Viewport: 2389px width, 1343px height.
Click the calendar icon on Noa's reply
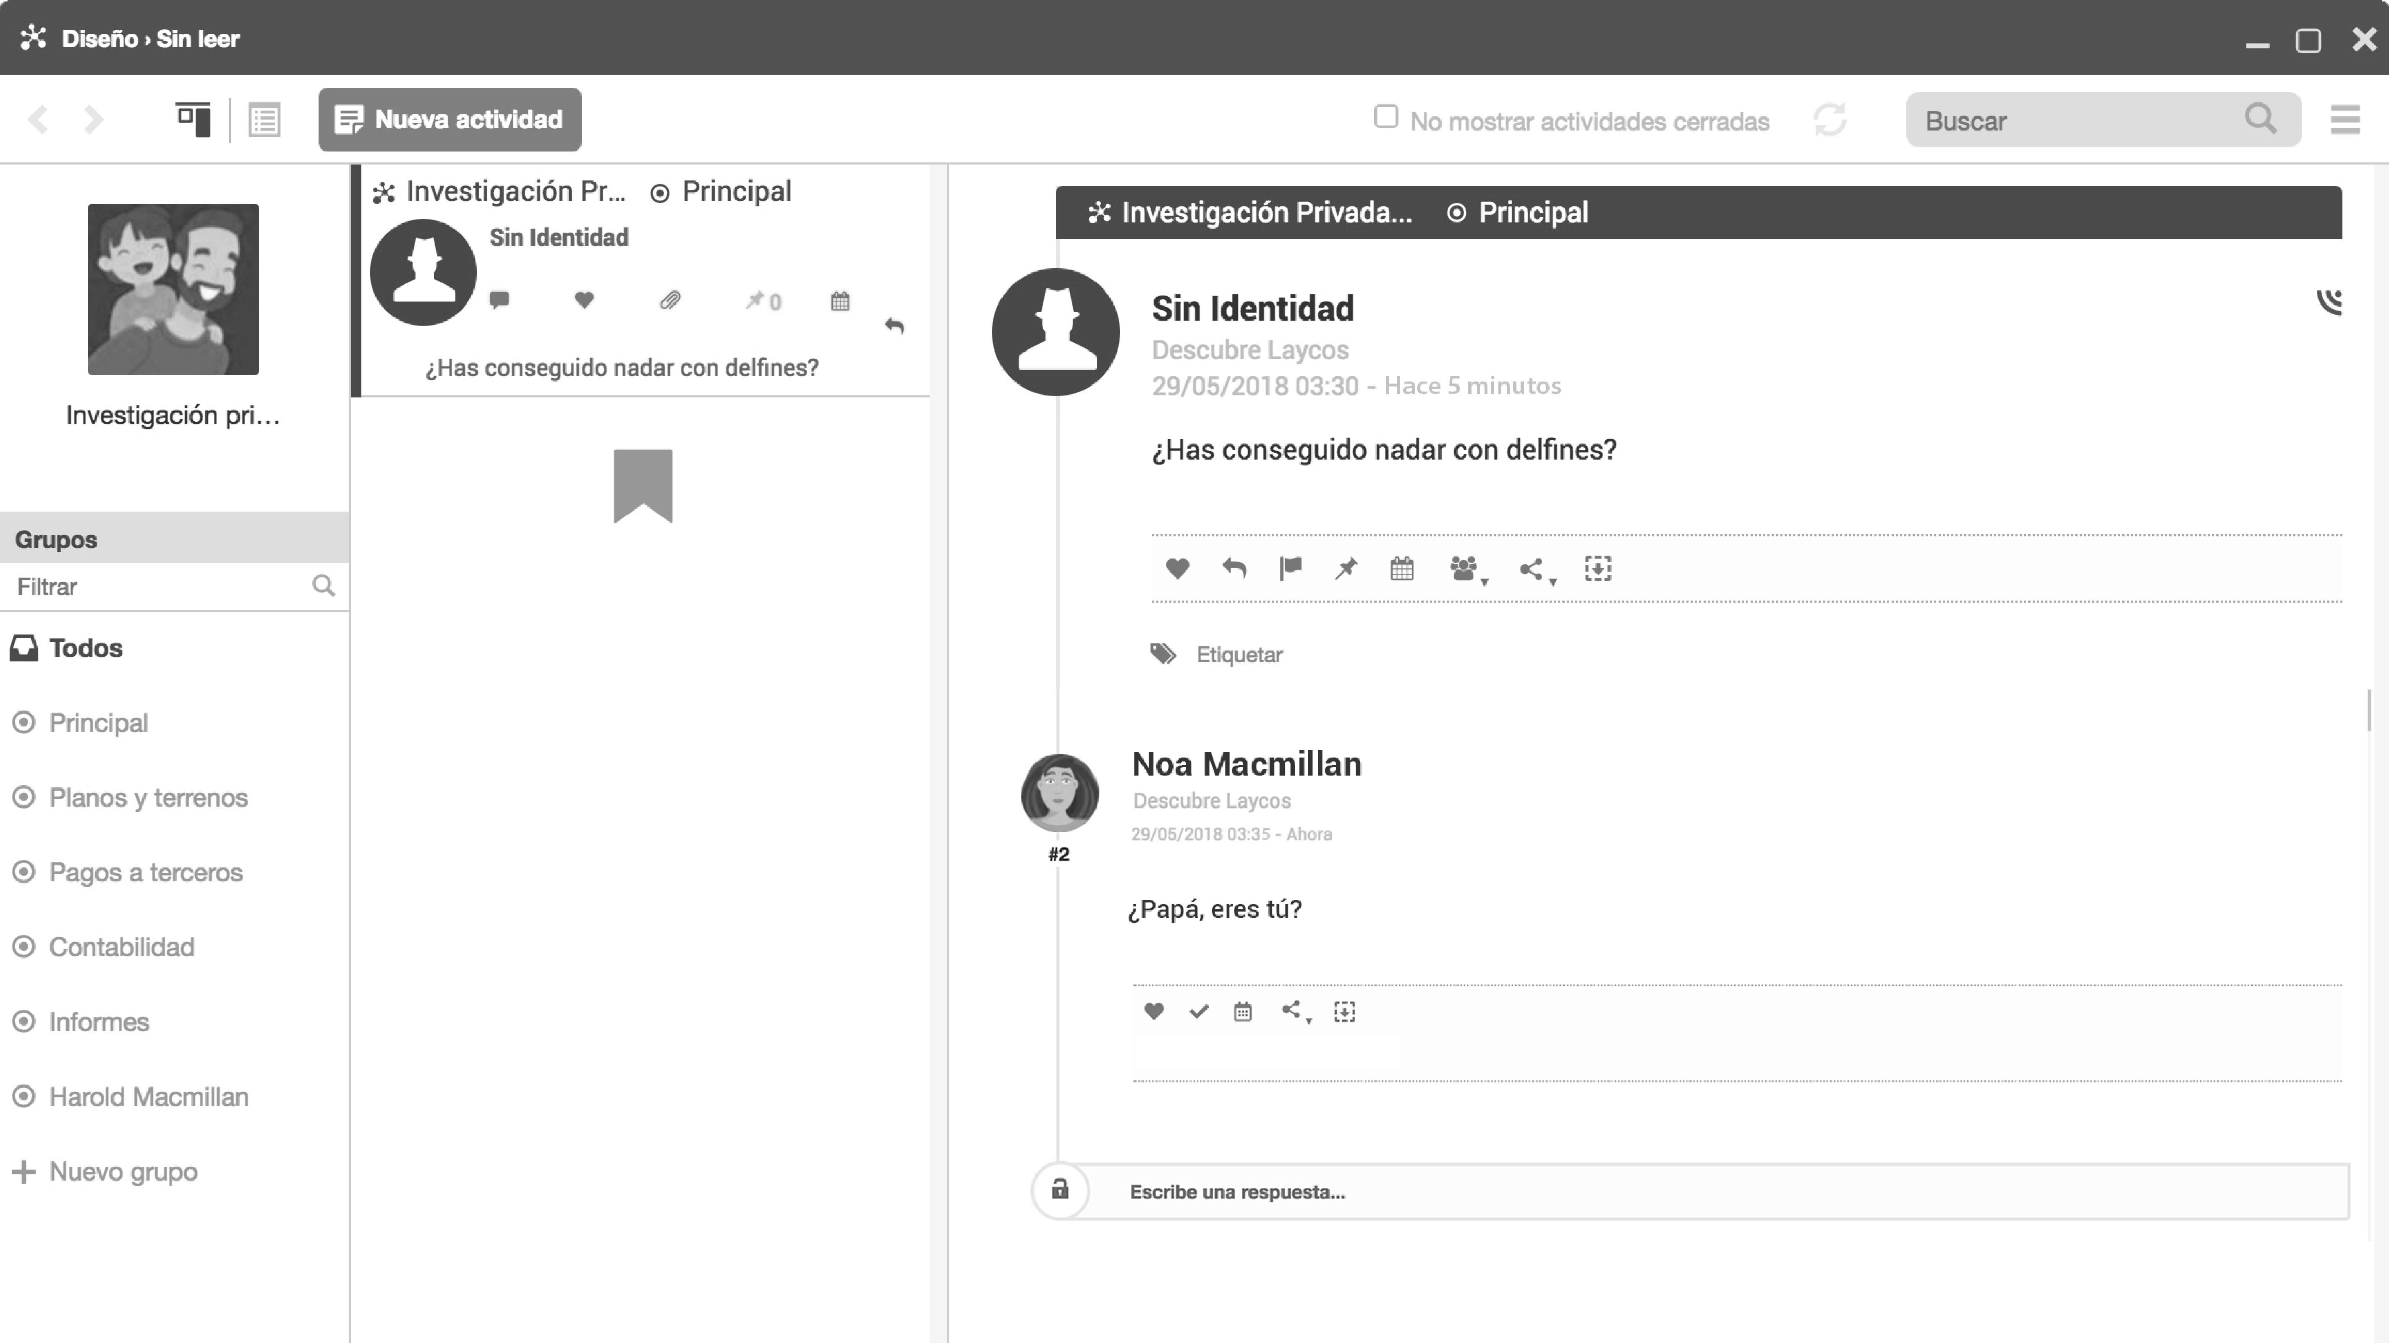[x=1243, y=1011]
